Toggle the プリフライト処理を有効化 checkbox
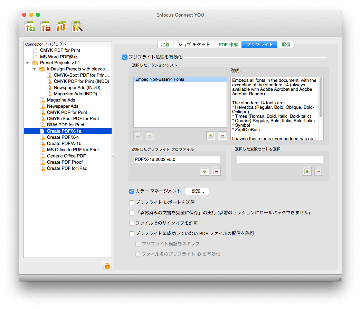The height and width of the screenshot is (309, 361). (125, 57)
